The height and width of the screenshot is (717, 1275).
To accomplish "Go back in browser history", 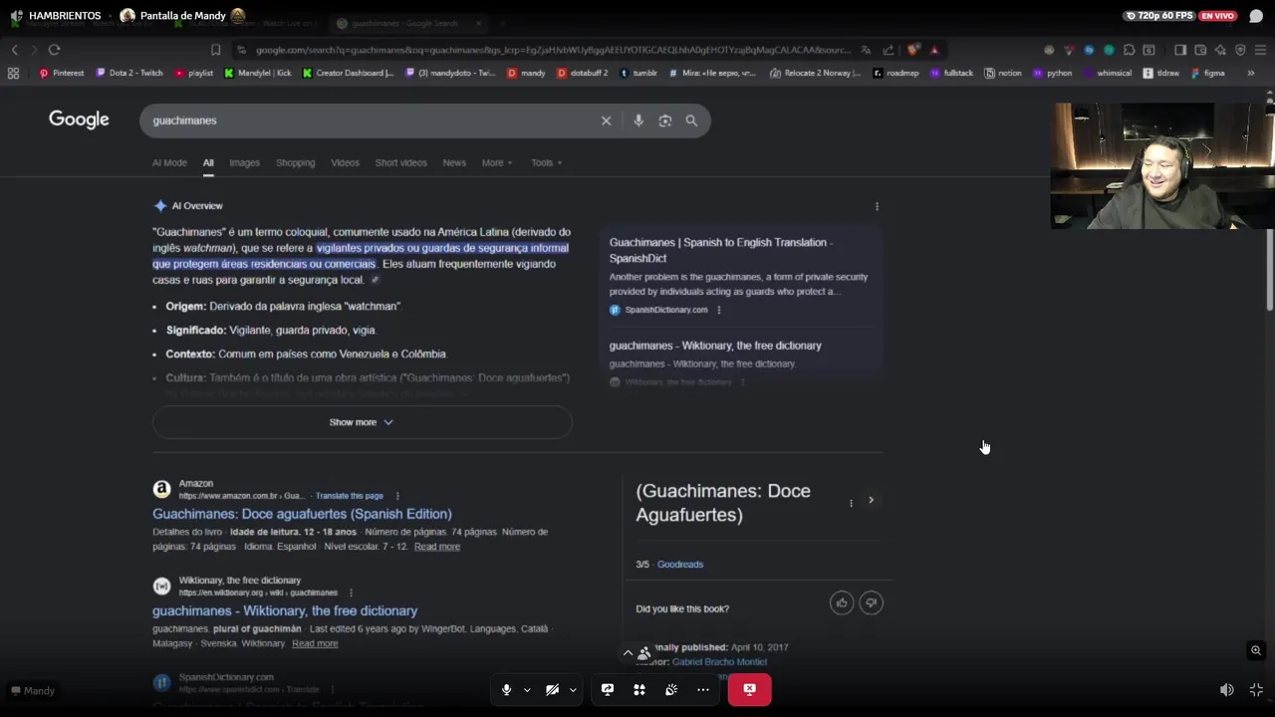I will pyautogui.click(x=14, y=50).
